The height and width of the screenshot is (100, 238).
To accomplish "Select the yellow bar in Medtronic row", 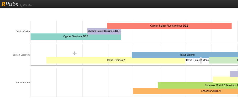I will point(225,80).
